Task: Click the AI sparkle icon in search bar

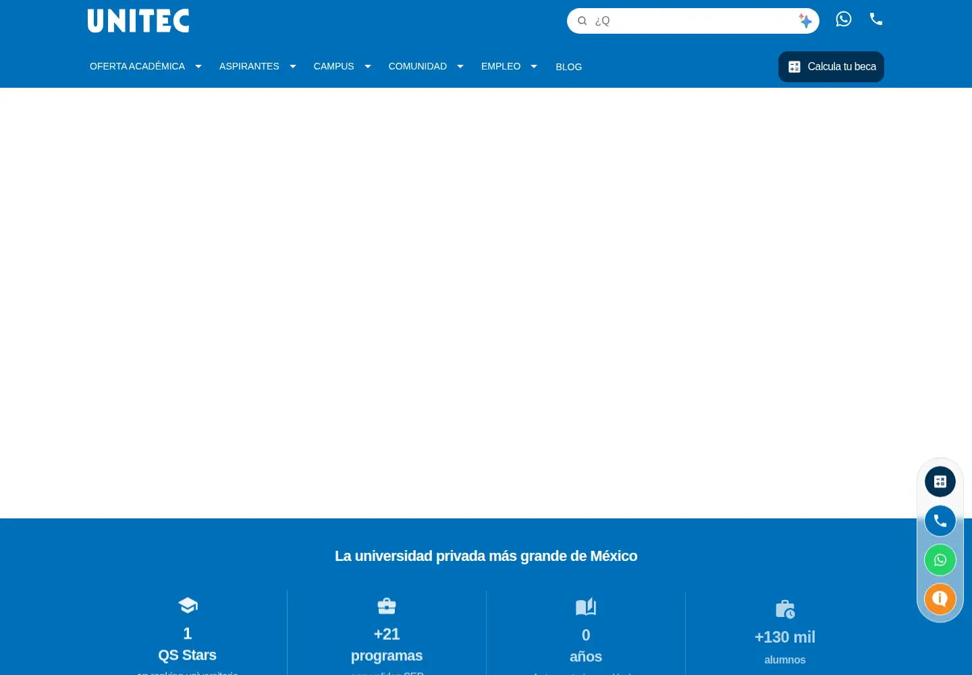Action: 805,21
